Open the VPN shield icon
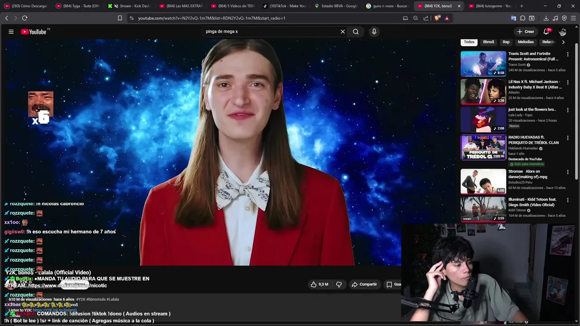 tap(564, 18)
